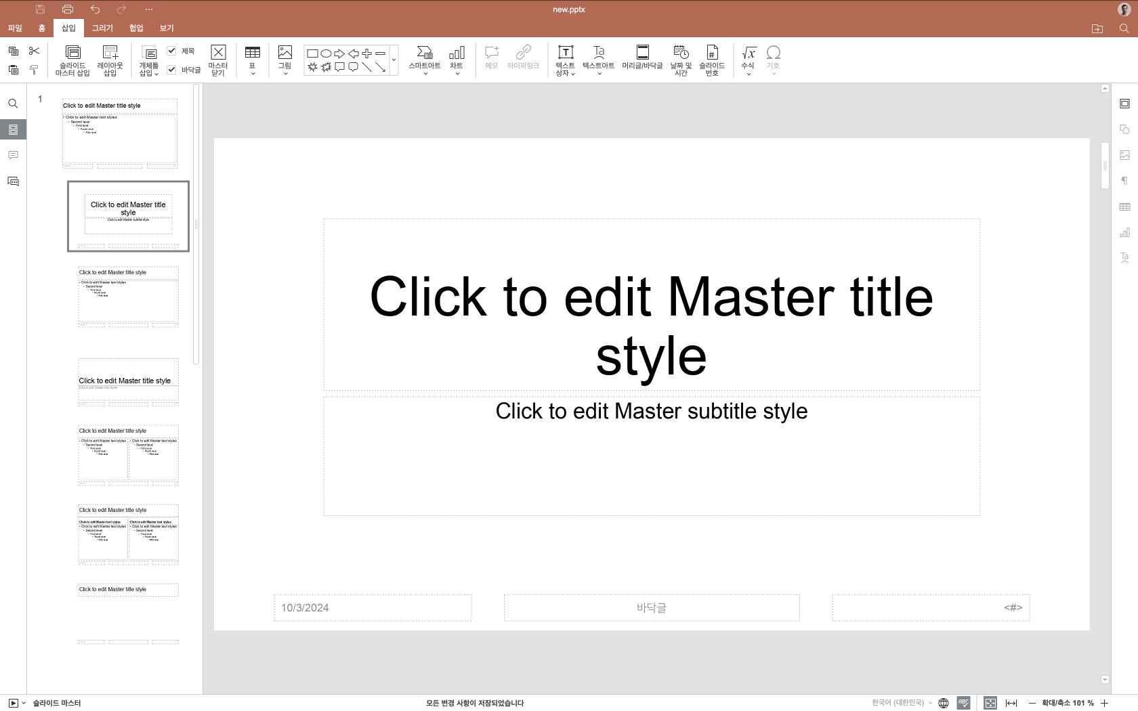This screenshot has width=1138, height=711.
Task: Open the search magnifier in left sidebar
Action: click(13, 104)
